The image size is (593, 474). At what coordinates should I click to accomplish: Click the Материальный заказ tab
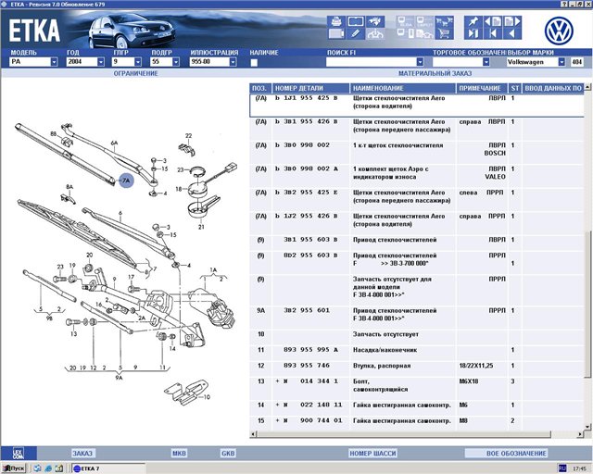click(435, 73)
